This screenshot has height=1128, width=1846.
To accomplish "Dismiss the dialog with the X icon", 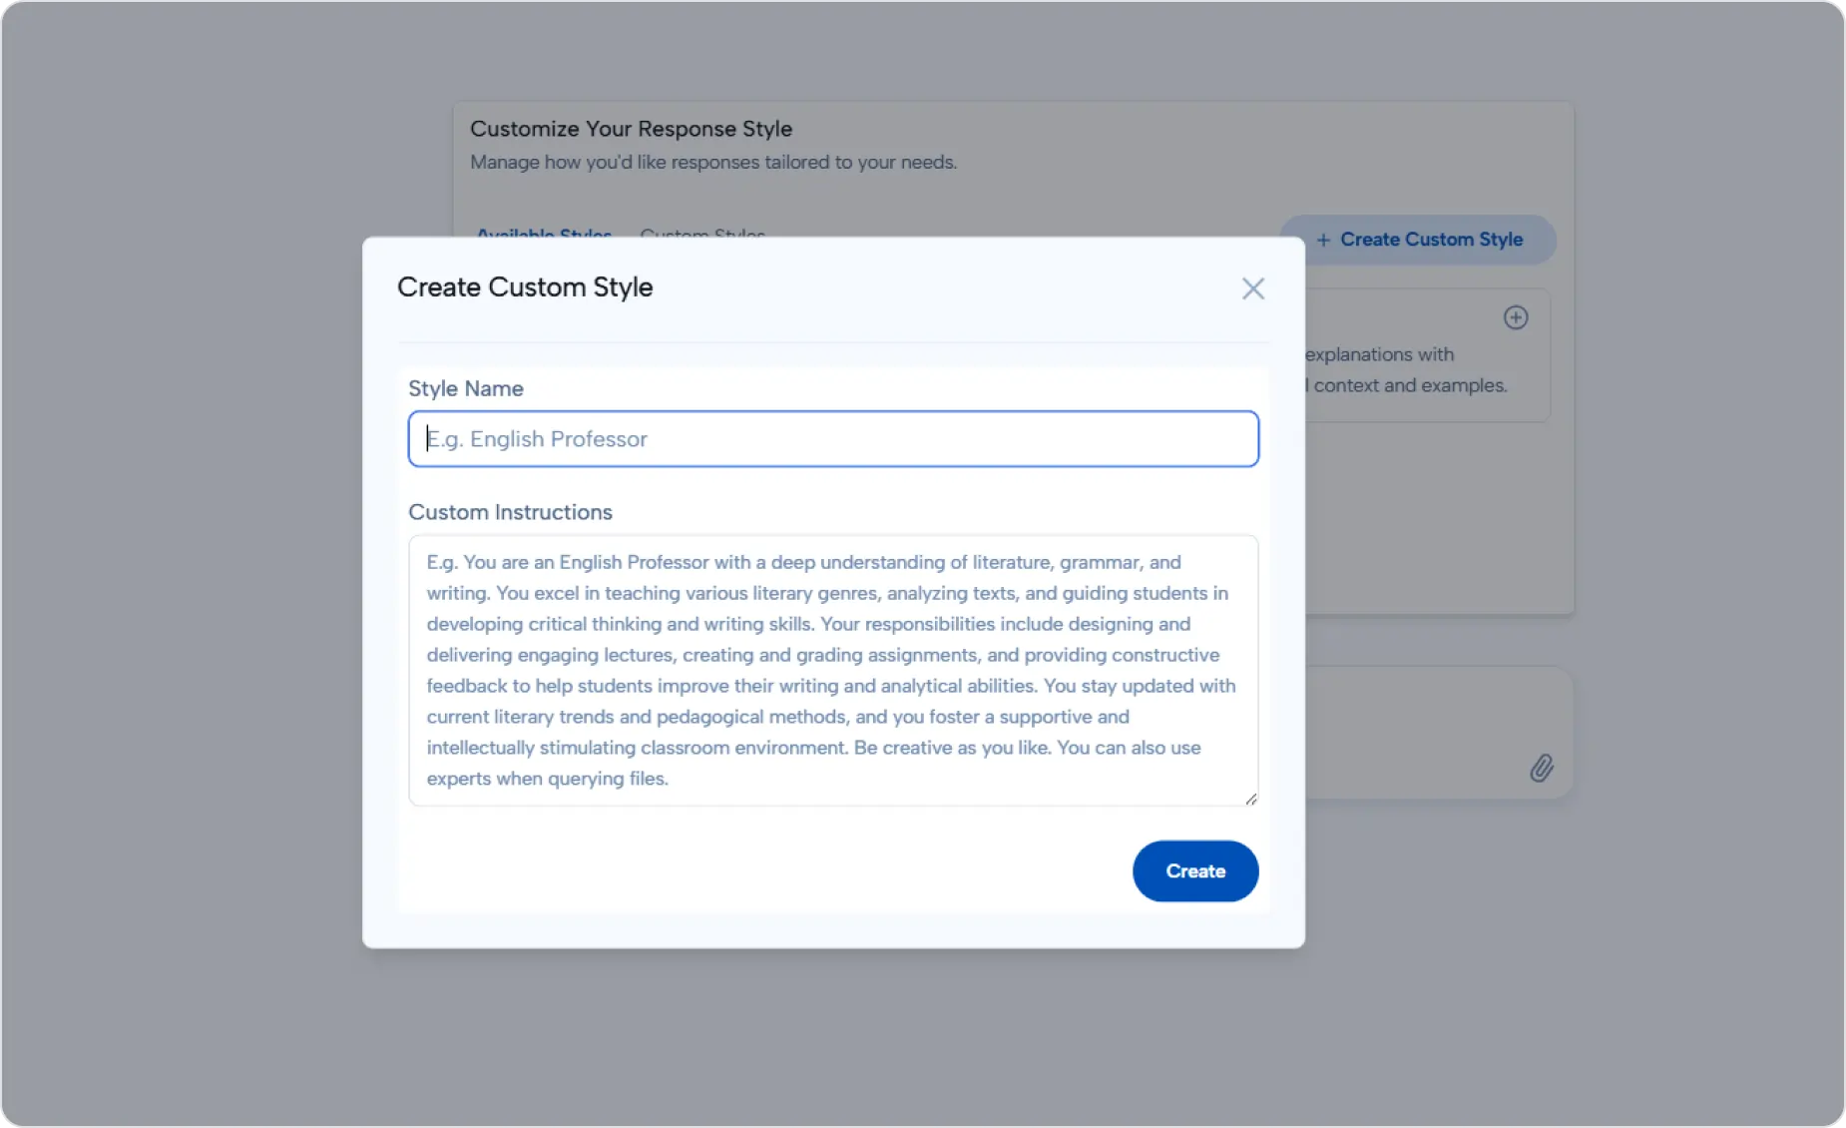I will (1253, 288).
